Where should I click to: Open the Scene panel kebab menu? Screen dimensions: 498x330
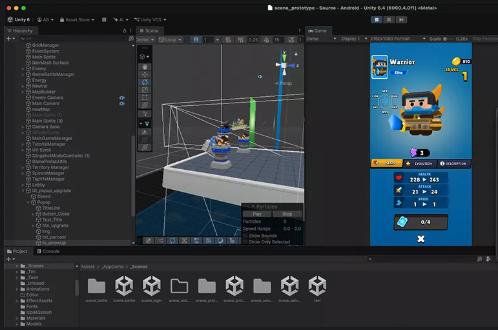299,31
